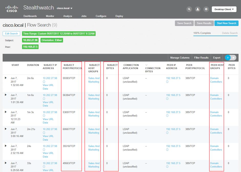The width and height of the screenshot is (241, 172).
Task: Open the Configure menu
Action: point(101,16)
